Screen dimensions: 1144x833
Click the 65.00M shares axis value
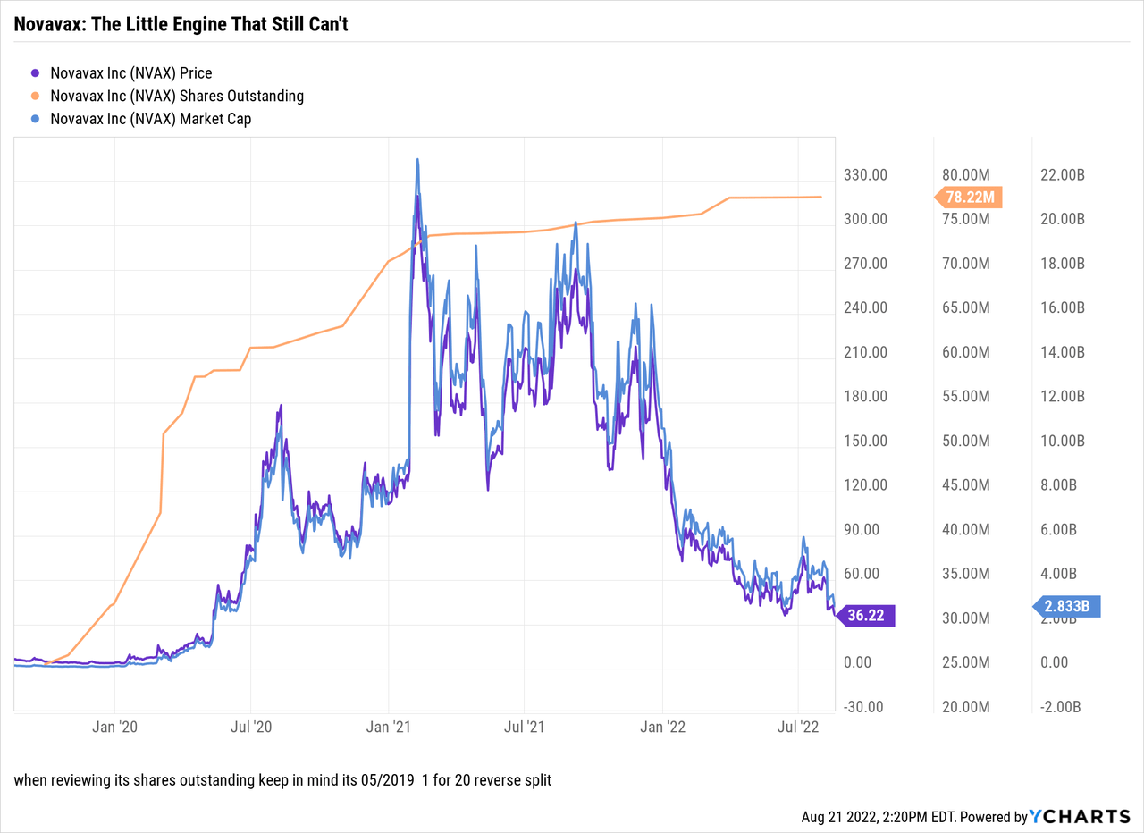pos(968,307)
